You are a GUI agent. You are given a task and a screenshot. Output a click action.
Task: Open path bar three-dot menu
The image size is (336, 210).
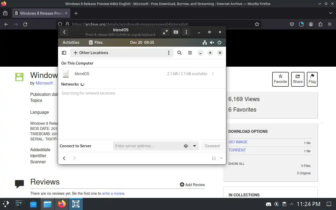169,53
